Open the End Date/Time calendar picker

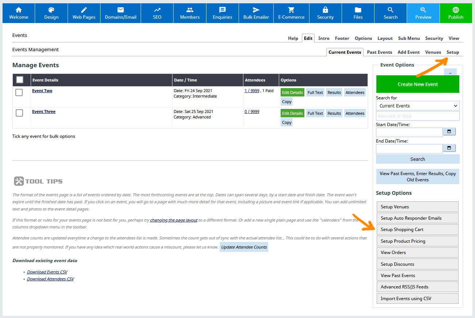pyautogui.click(x=449, y=148)
